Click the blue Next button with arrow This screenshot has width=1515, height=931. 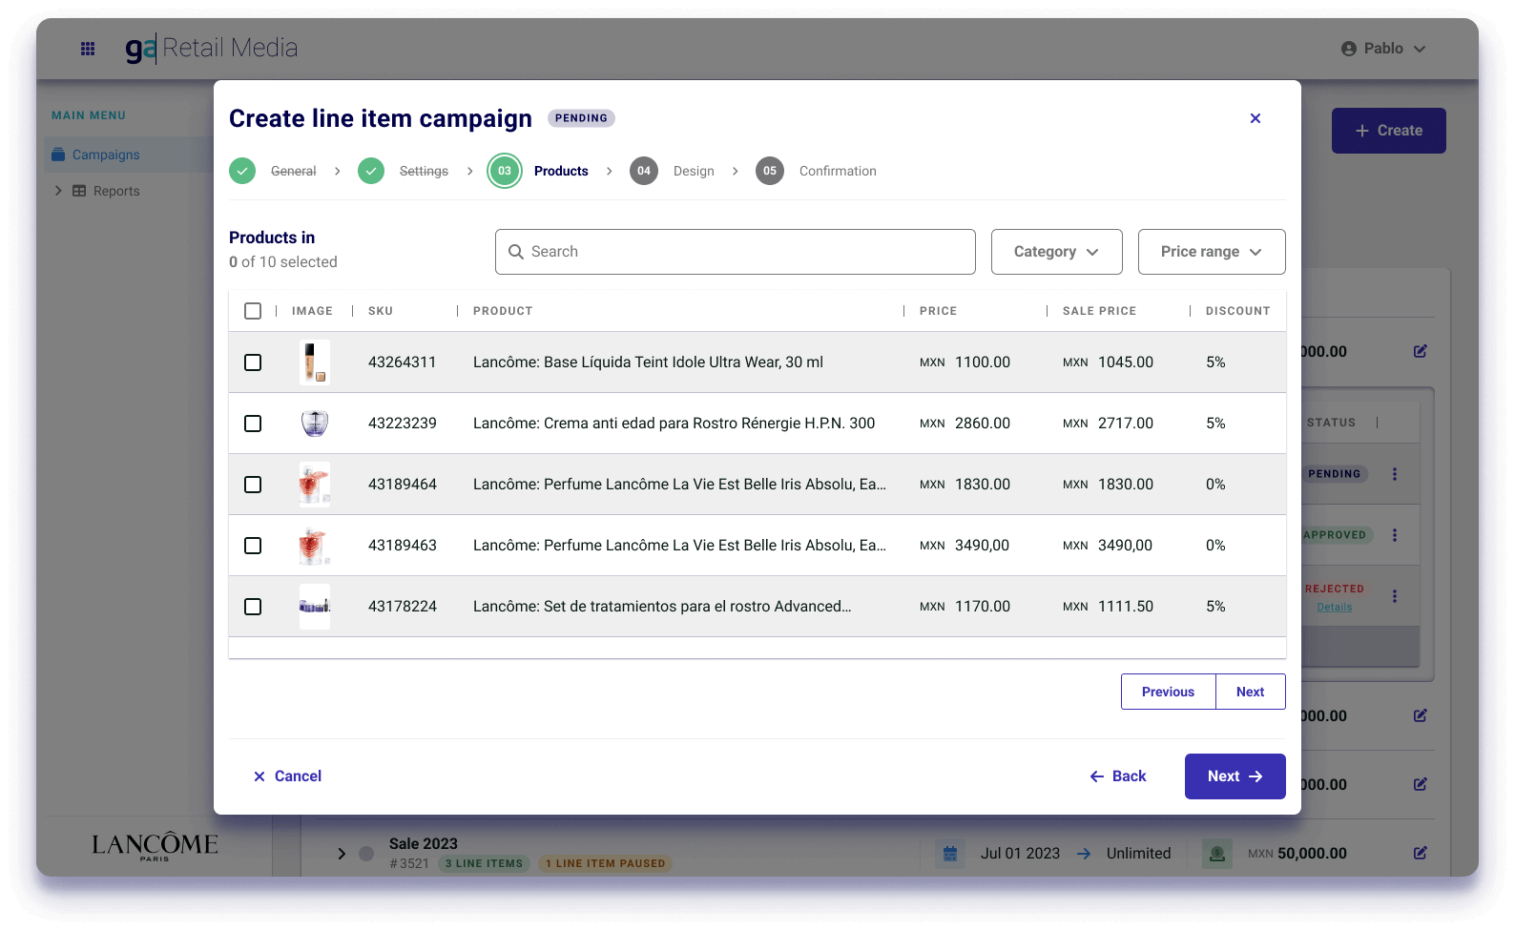pyautogui.click(x=1235, y=776)
